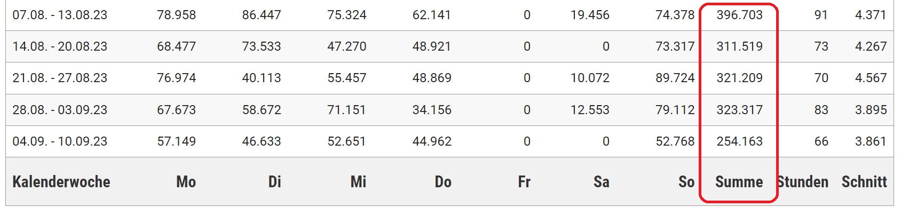Select the Stunden column header

pos(803,182)
